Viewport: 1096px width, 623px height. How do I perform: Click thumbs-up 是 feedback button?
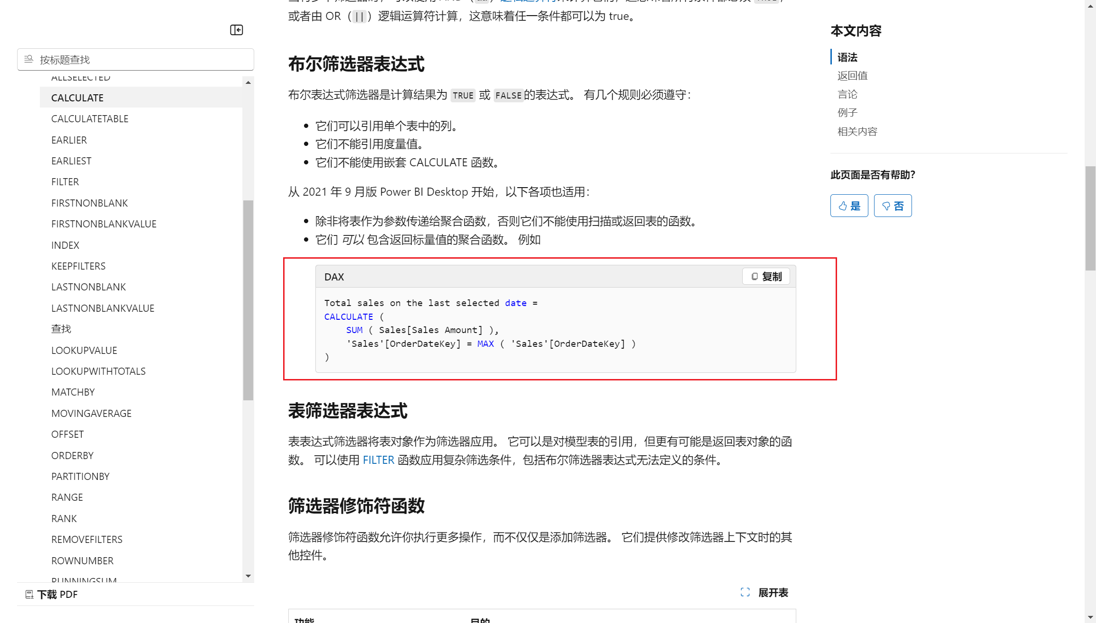(849, 206)
